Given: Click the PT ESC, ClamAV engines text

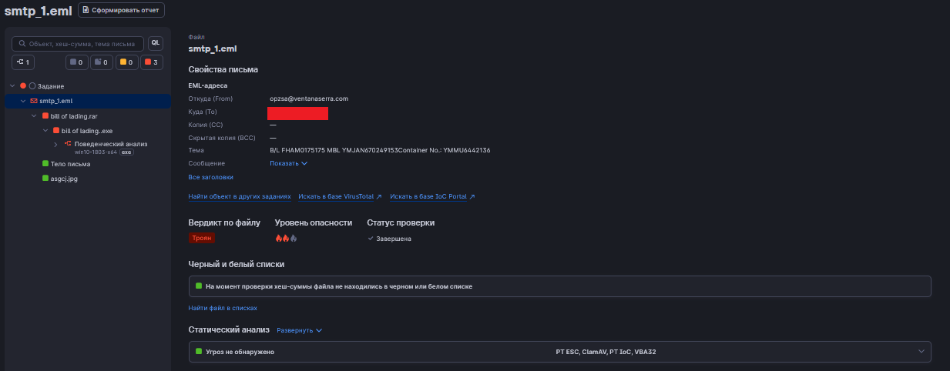Looking at the screenshot, I should click(606, 352).
